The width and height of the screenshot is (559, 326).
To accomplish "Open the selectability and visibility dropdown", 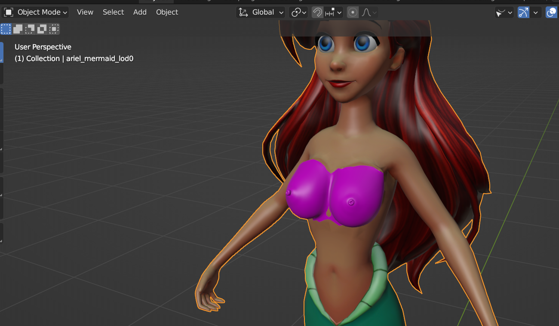I will tap(504, 12).
